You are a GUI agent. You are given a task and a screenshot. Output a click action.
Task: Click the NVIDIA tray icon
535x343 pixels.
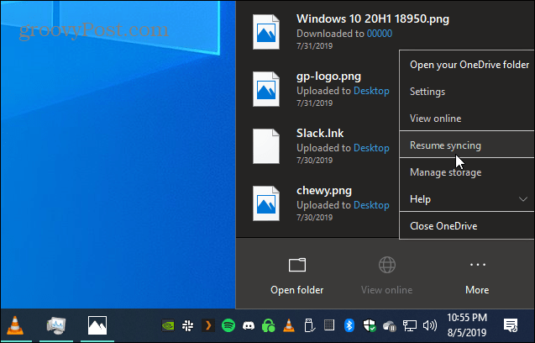(168, 325)
